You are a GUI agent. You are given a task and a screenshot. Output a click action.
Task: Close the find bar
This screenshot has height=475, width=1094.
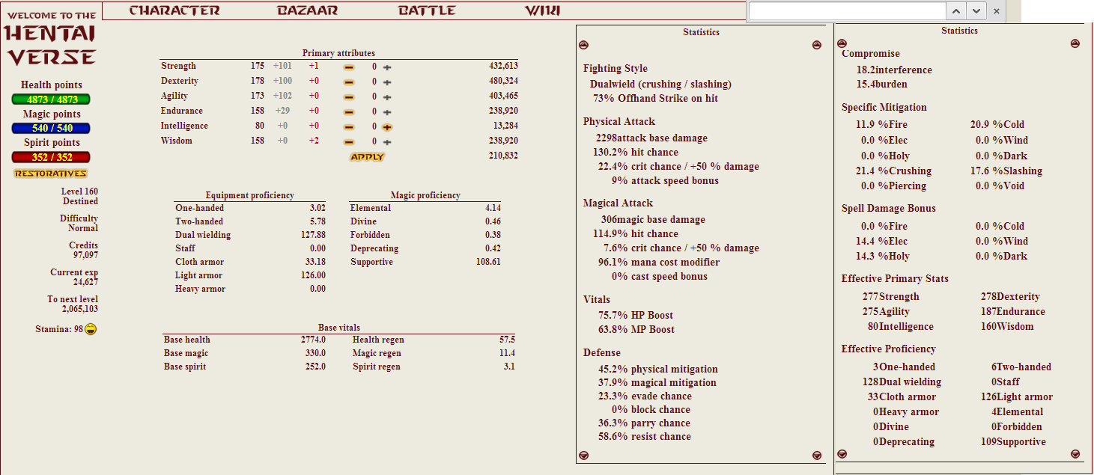click(x=996, y=11)
